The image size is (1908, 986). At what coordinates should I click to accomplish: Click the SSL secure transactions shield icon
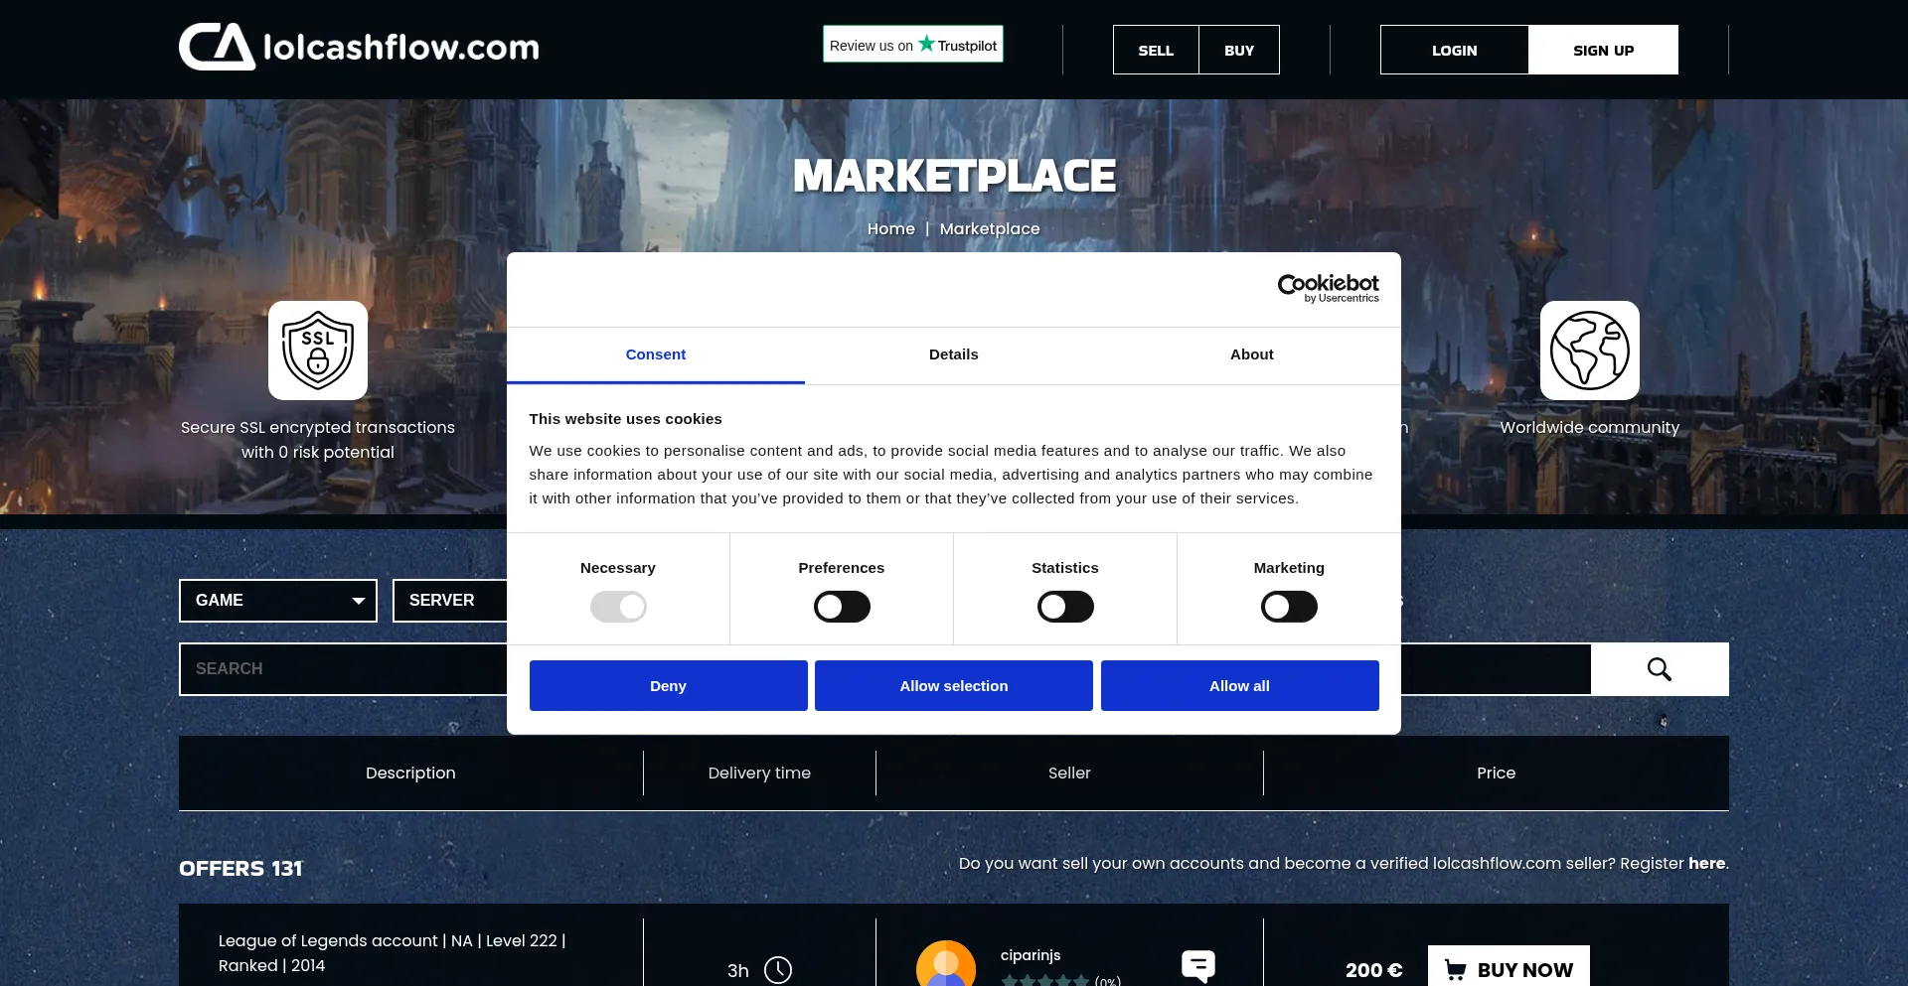[317, 350]
